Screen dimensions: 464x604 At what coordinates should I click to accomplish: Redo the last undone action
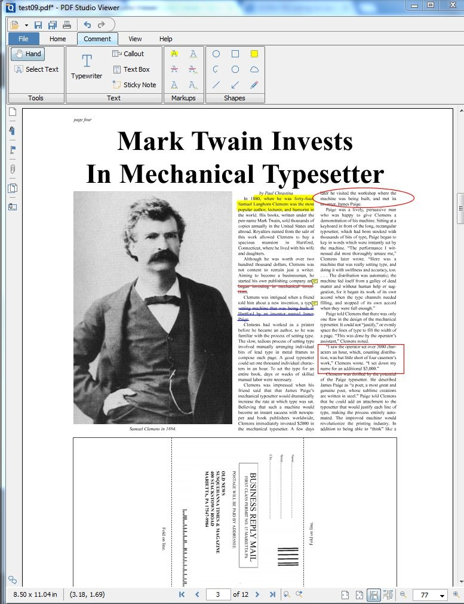(x=102, y=24)
